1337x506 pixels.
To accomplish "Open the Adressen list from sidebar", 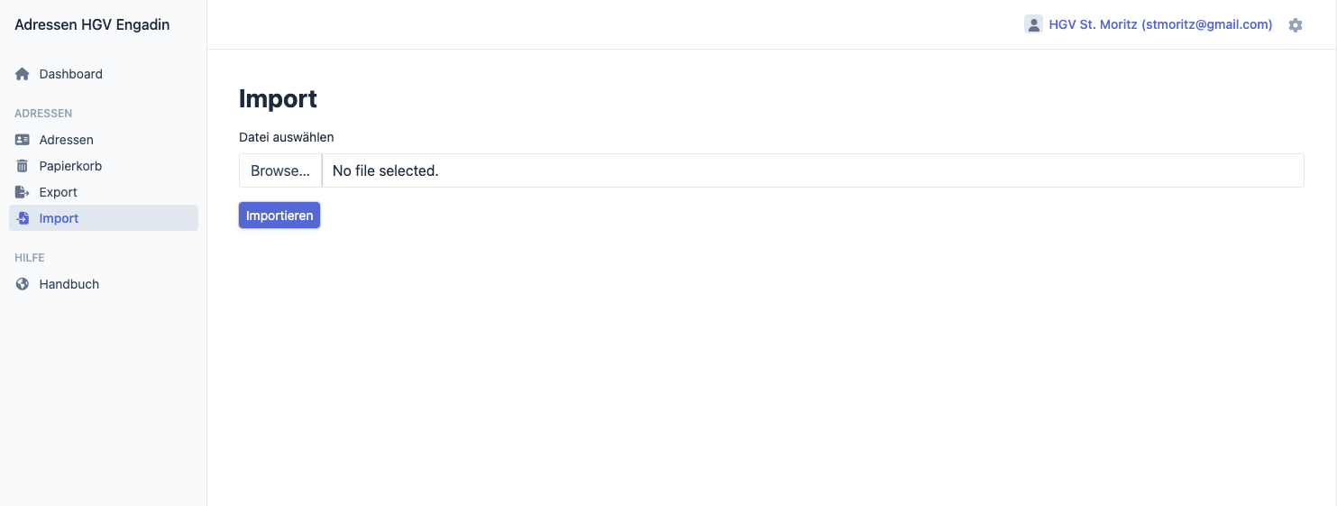I will tap(66, 140).
